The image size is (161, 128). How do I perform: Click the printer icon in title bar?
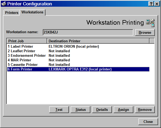[4, 4]
